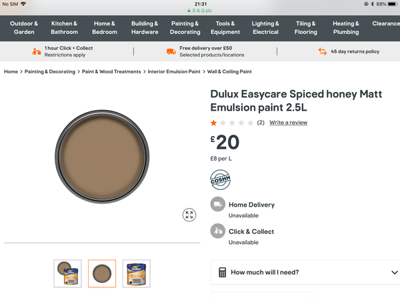The image size is (400, 300).
Task: Select the Dulux tin front view thumbnail
Action: pyautogui.click(x=137, y=273)
